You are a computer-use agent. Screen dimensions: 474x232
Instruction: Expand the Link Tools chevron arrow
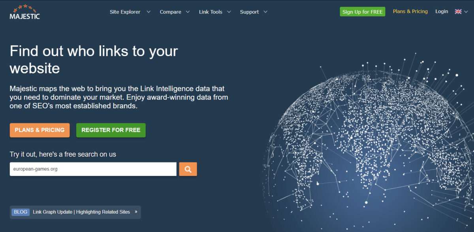(x=229, y=12)
